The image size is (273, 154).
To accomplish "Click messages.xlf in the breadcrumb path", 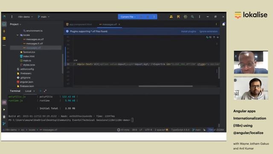I will click(49, 130).
